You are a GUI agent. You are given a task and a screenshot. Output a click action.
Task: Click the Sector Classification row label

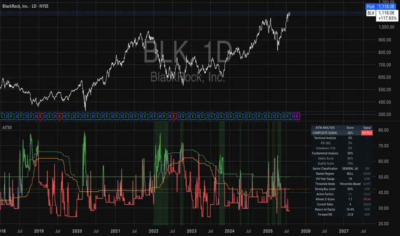[x=325, y=169]
